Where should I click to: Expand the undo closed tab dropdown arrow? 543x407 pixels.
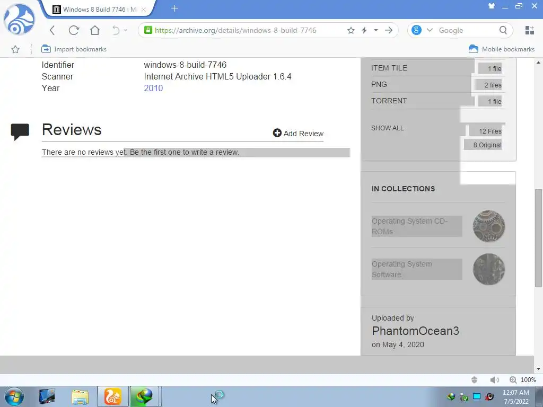pos(125,30)
